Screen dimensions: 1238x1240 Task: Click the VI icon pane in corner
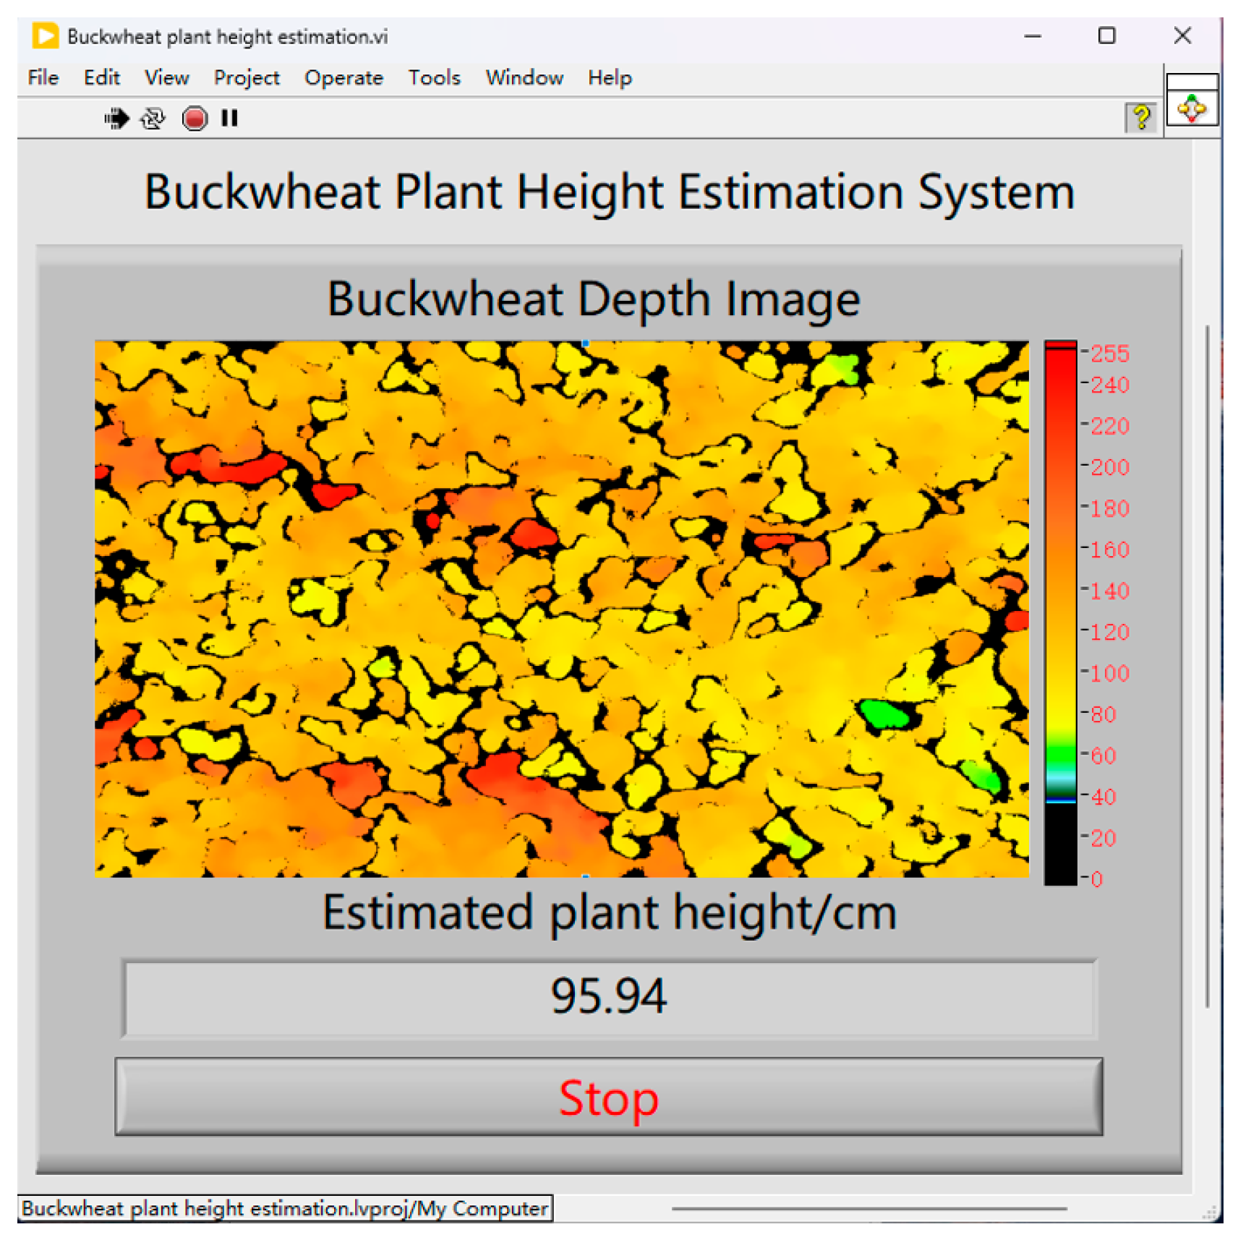[1191, 109]
